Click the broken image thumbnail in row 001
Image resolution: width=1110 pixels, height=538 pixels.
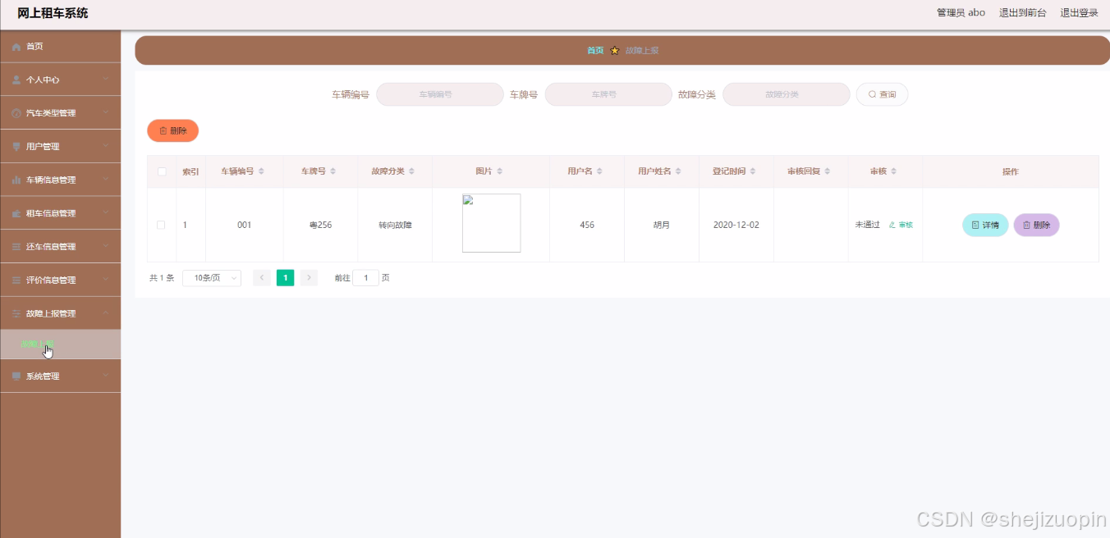tap(491, 223)
